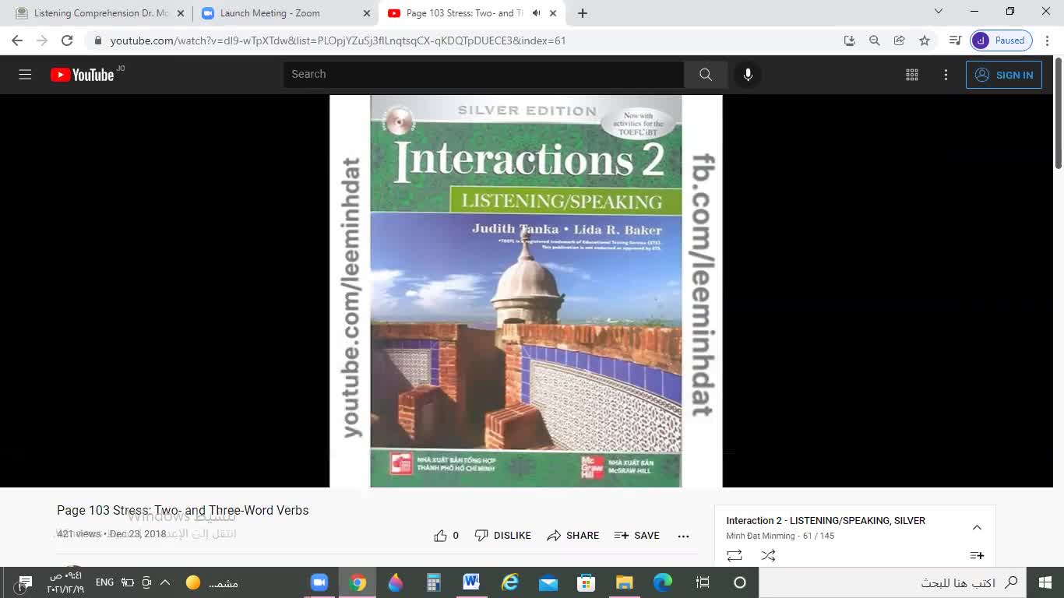1064x598 pixels.
Task: Select the Page 103 Stress YouTube tab
Action: pos(466,13)
